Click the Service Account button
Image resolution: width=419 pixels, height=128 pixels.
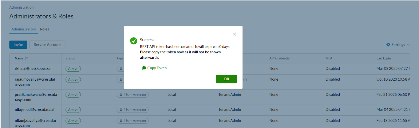(47, 45)
